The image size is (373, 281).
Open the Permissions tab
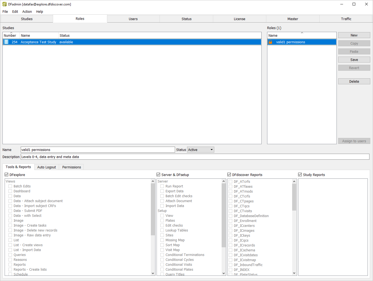pyautogui.click(x=72, y=167)
